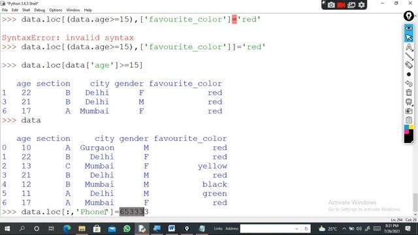Open the 25°C weather widget
418x235 pixels.
328,228
